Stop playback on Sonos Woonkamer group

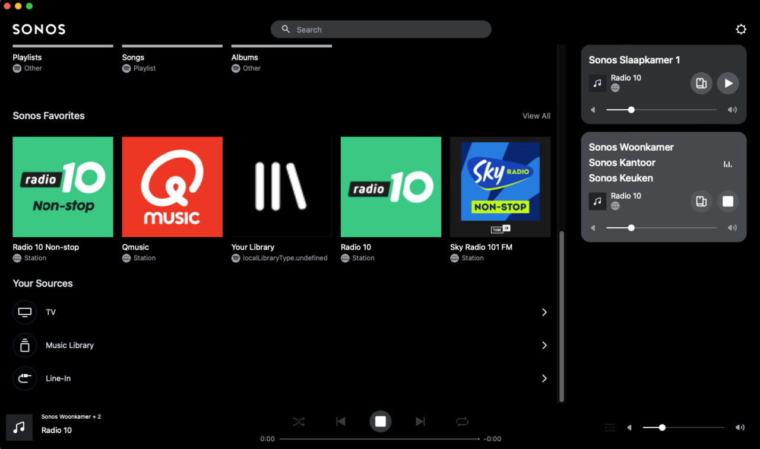point(727,201)
